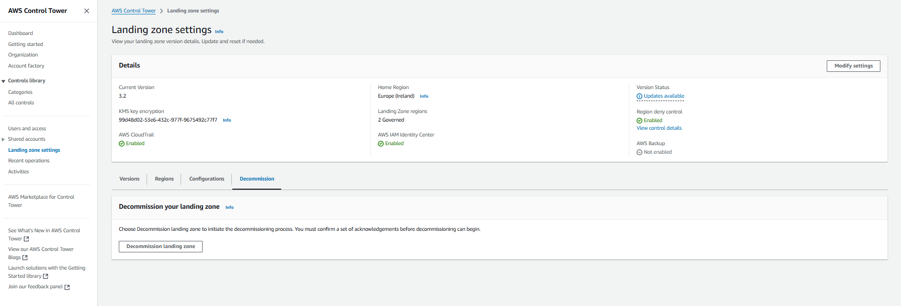Switch to the Configurations tab
The height and width of the screenshot is (306, 901).
tap(206, 179)
